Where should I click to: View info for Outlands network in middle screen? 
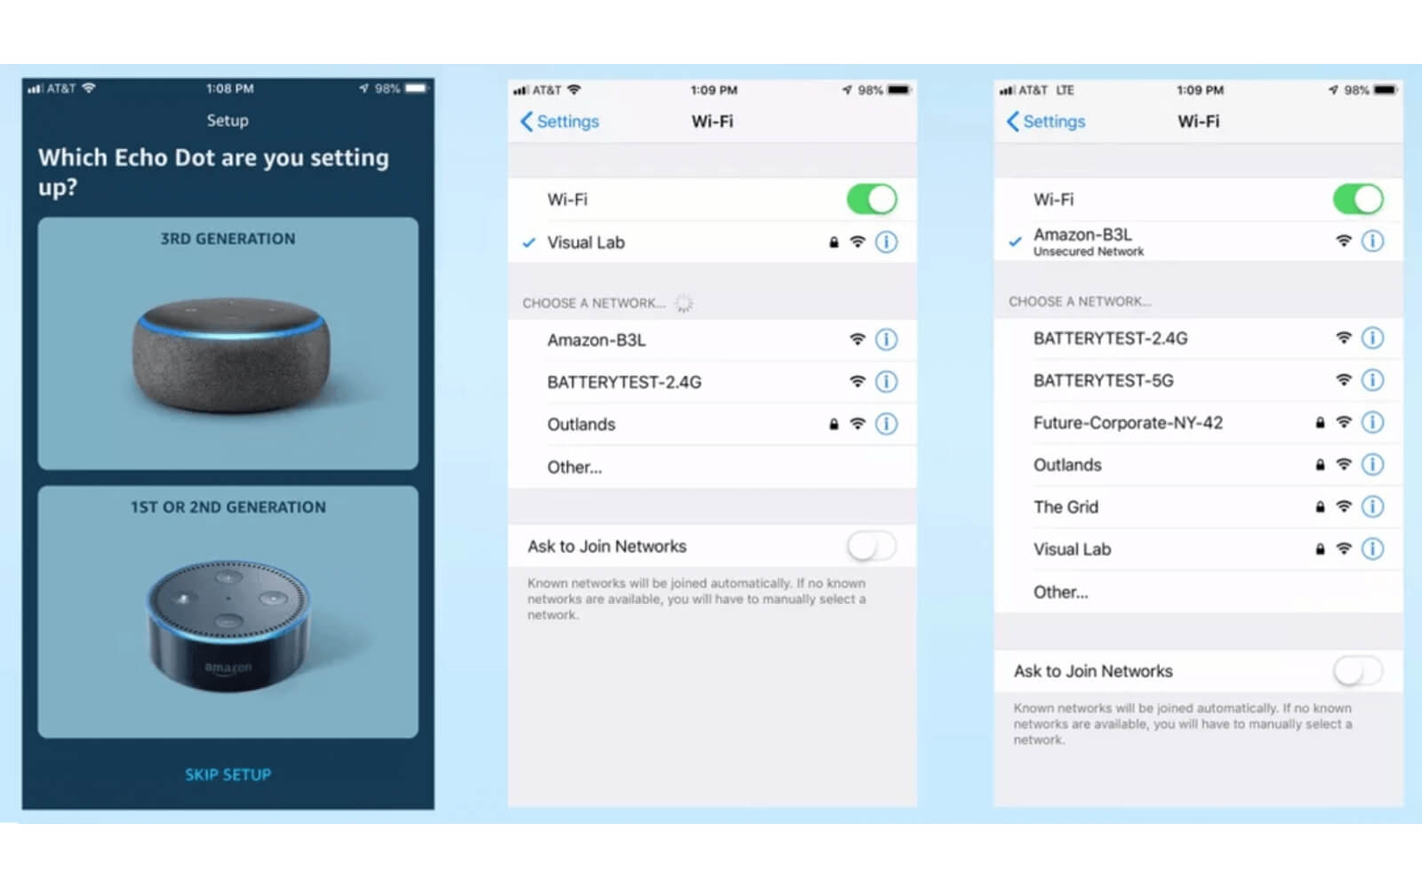click(x=886, y=424)
